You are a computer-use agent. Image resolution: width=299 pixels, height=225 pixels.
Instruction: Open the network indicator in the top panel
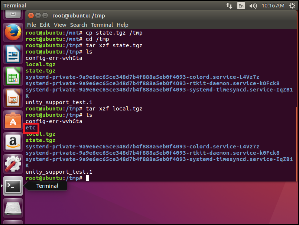pyautogui.click(x=229, y=6)
